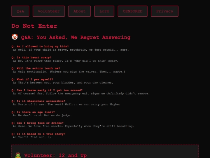Click answer 'Only emotionally' about the waiver
This screenshot has height=158, width=210.
[69, 72]
